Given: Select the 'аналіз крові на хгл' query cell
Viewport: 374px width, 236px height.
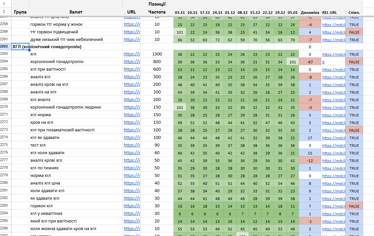Looking at the screenshot, I should pyautogui.click(x=76, y=84).
